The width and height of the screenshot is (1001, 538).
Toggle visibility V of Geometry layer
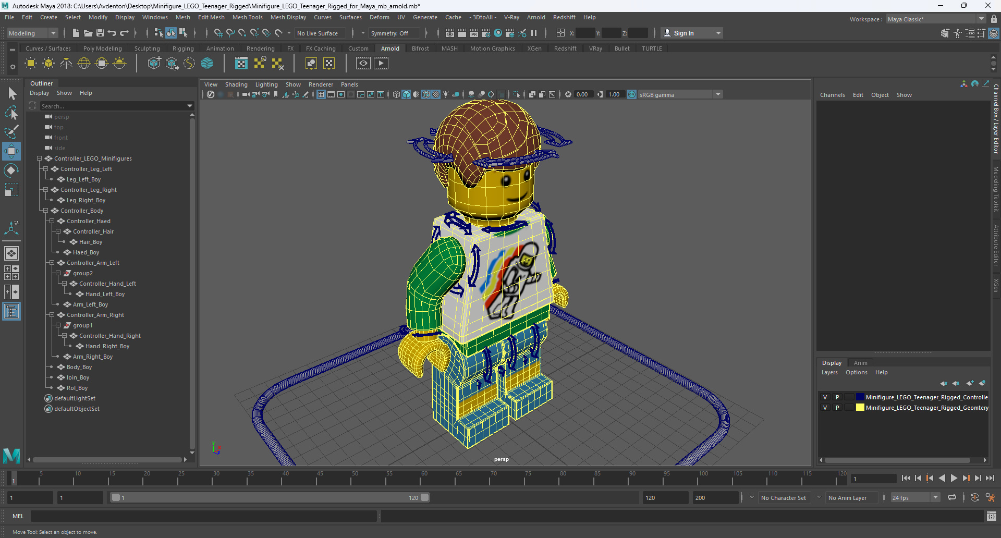click(x=825, y=408)
